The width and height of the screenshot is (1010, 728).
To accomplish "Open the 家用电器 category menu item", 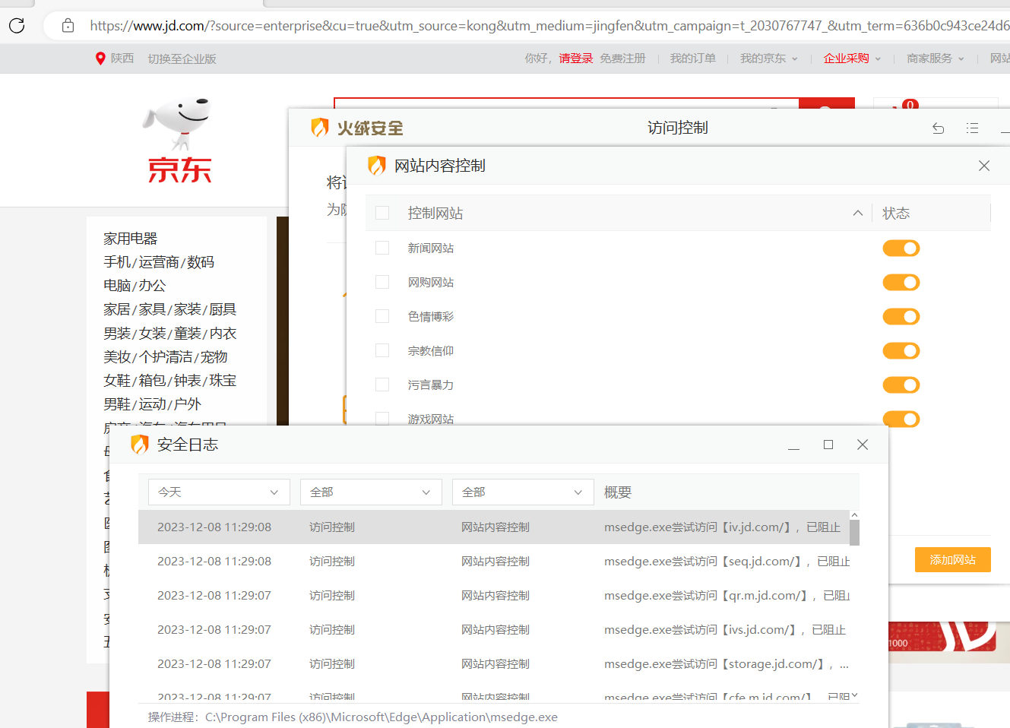I will [x=131, y=239].
